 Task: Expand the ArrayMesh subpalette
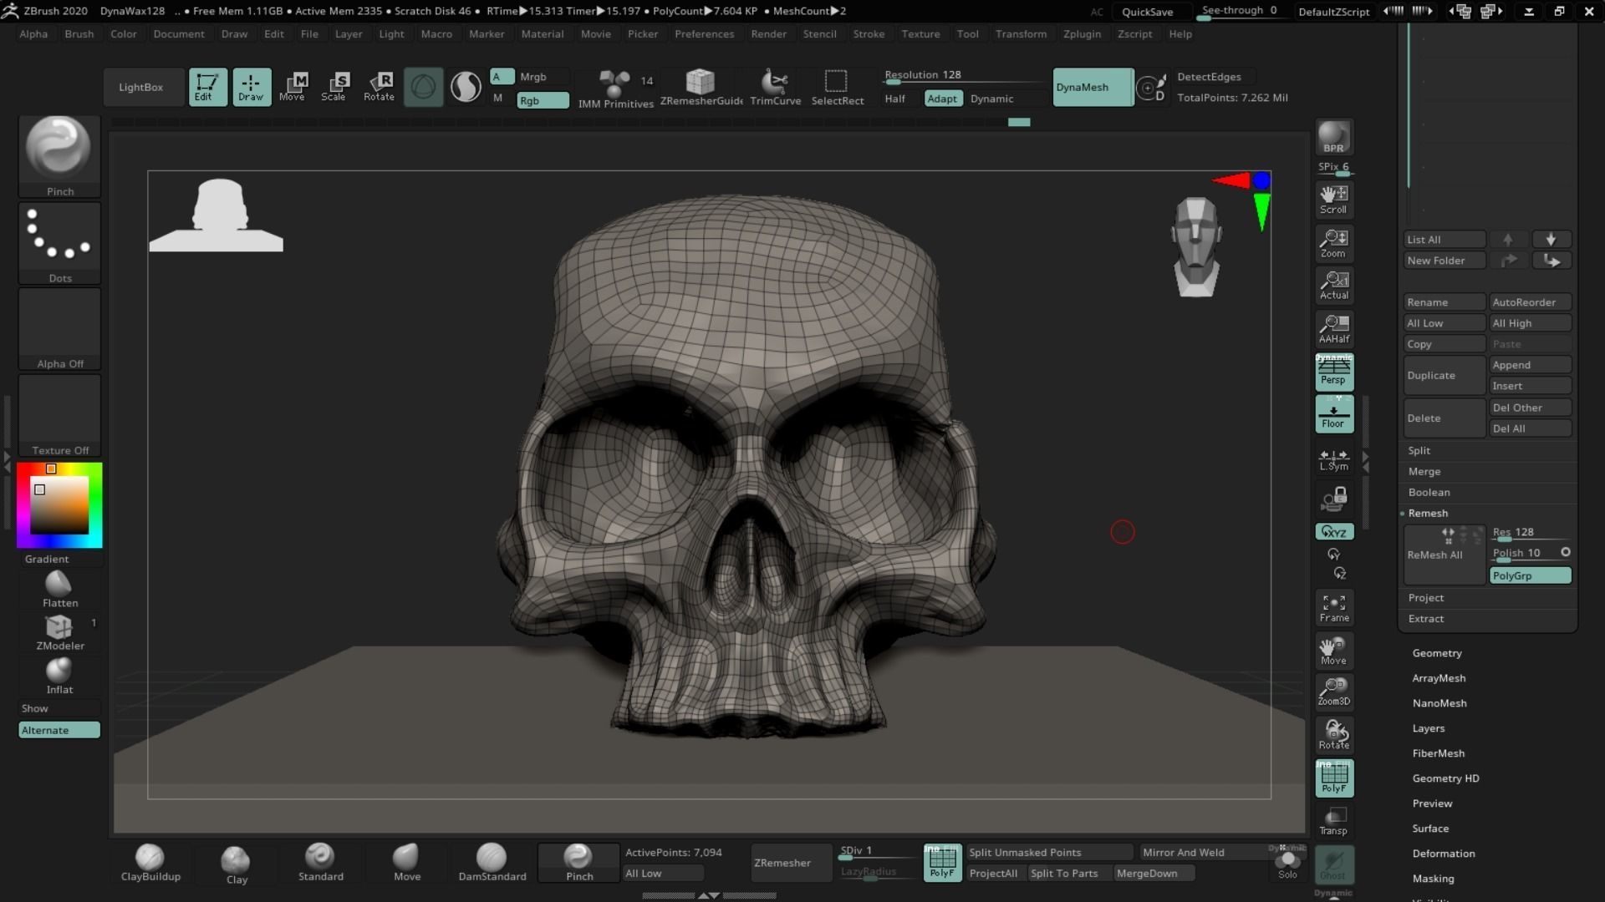(1438, 678)
